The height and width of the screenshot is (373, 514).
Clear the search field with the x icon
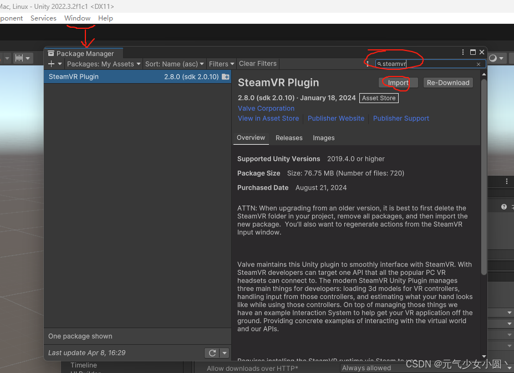479,64
